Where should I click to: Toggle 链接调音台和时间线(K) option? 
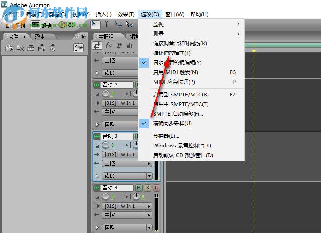coord(191,43)
